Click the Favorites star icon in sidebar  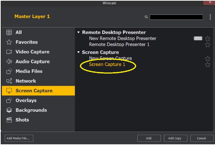9,42
